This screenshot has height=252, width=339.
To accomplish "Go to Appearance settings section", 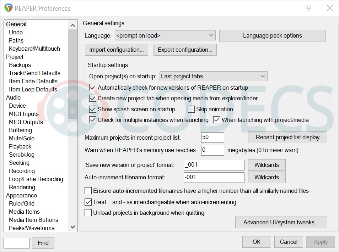I will click(x=21, y=195).
